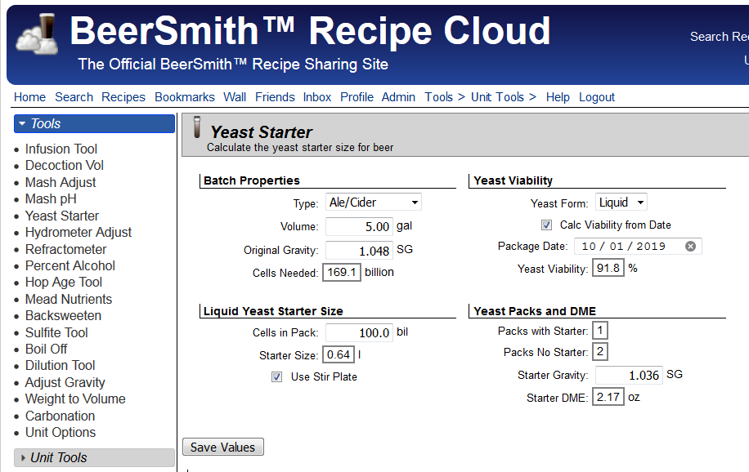Open the Backsweeten tool
Image resolution: width=749 pixels, height=472 pixels.
63,315
